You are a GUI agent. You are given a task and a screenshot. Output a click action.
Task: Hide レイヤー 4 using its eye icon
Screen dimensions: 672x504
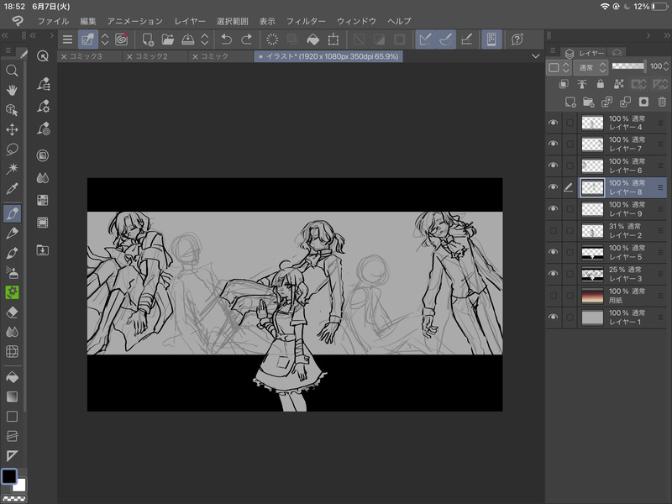coord(553,123)
